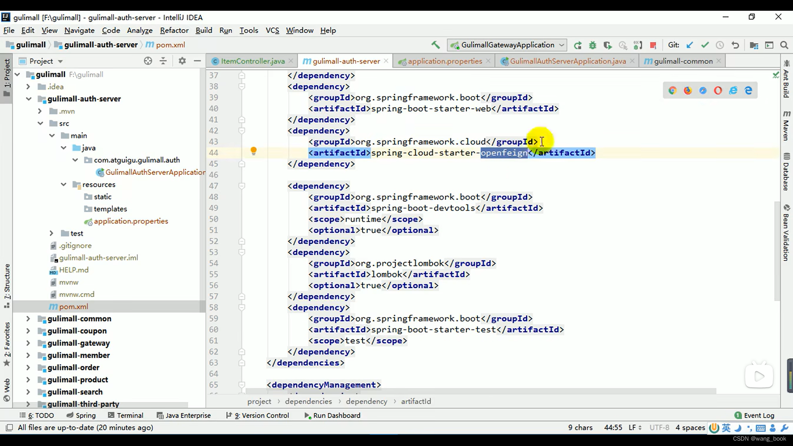
Task: Click the editor vertical scrollbar thumb
Action: tap(776, 251)
